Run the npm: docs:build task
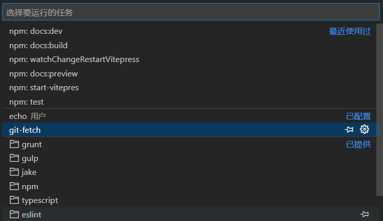This screenshot has height=221, width=383. click(39, 46)
